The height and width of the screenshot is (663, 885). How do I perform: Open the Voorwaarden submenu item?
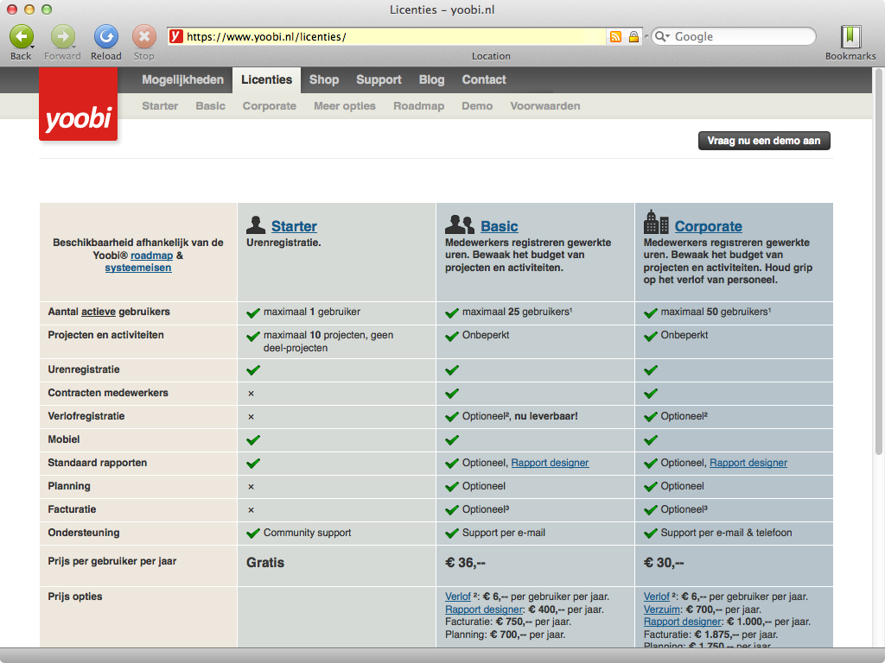click(545, 106)
